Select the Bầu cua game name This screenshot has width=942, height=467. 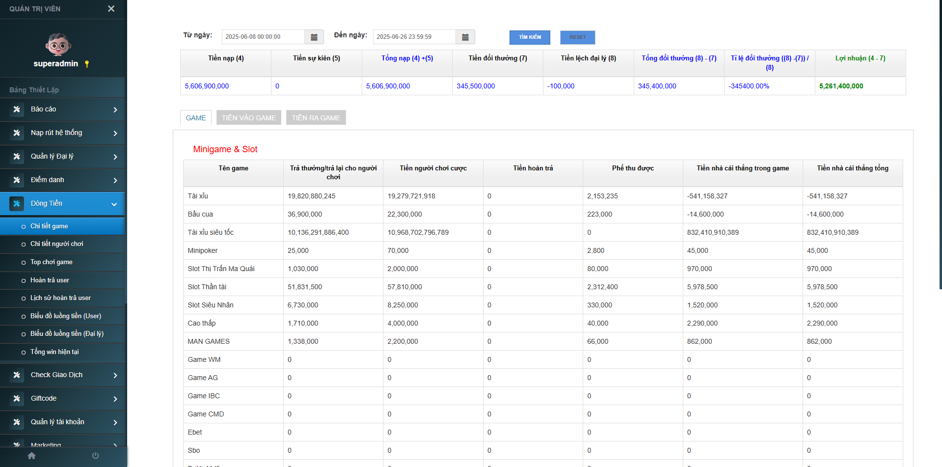click(200, 215)
